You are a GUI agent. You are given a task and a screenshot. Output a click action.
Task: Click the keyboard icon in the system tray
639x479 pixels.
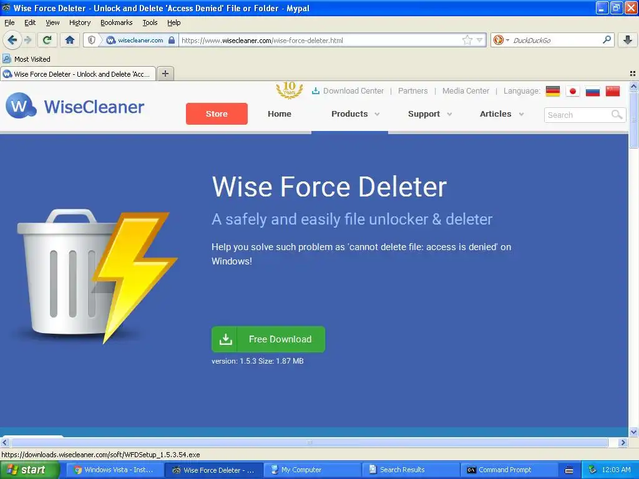point(569,470)
